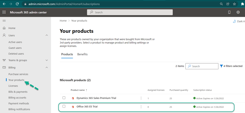Click the address bar padlock icon
The height and width of the screenshot is (113, 245).
(25, 4)
